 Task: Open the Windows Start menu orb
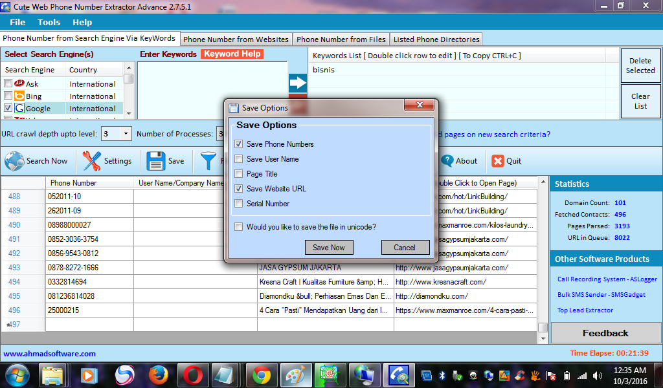[x=17, y=375]
